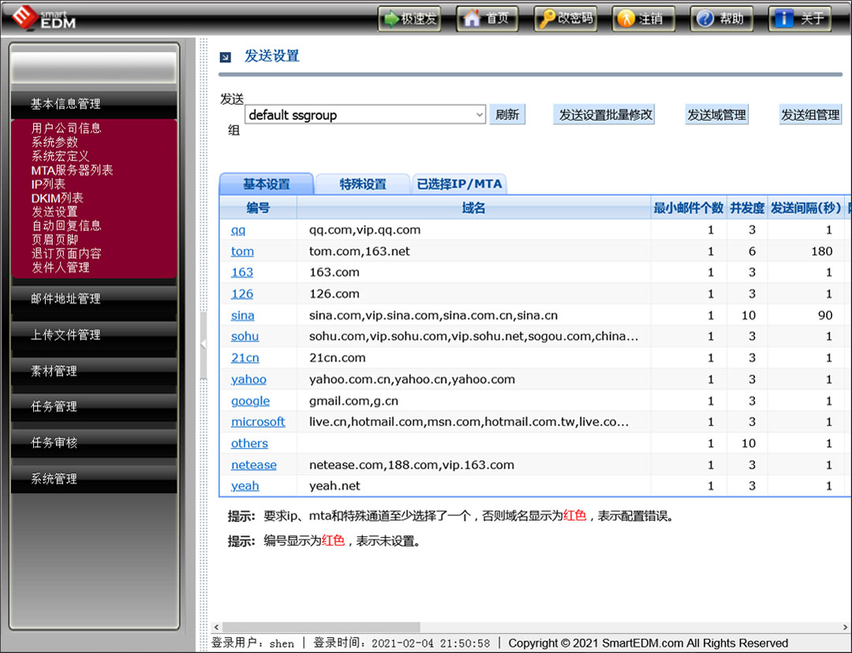Open the 21cn domain setting link

[245, 358]
